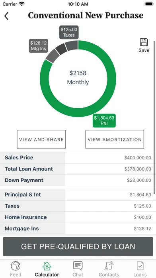Open the Chat bubble tab

pos(78,266)
